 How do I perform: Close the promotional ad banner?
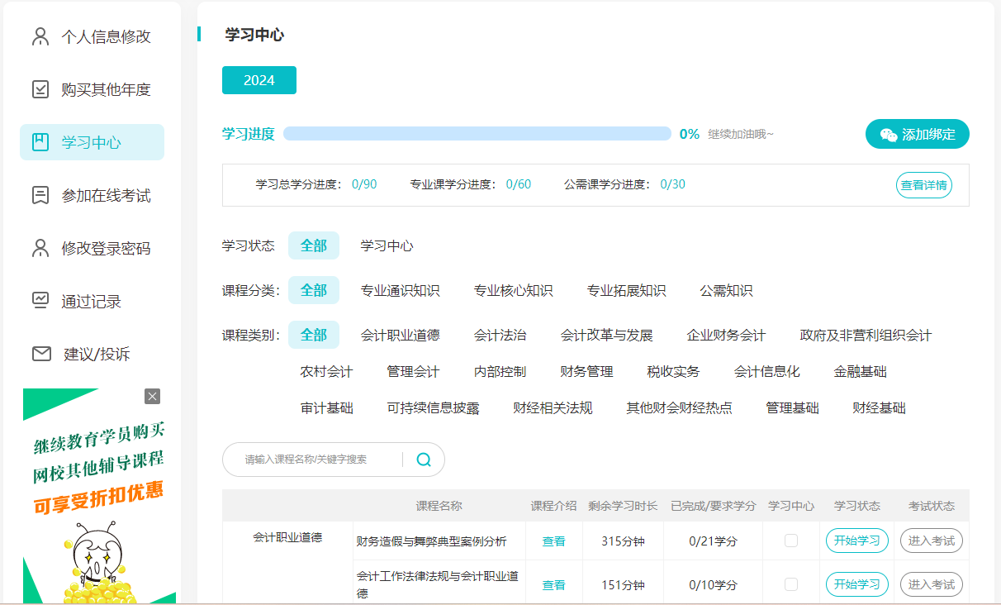(152, 396)
